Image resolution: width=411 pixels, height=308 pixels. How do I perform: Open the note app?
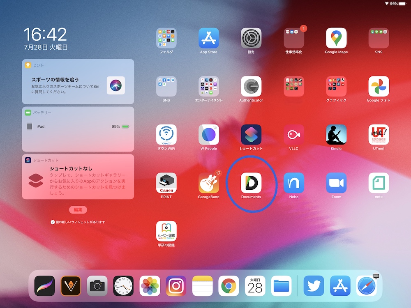point(379,183)
